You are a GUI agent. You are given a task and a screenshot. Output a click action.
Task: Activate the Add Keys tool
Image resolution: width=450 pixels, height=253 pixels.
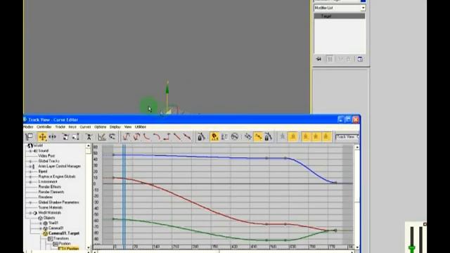(89, 137)
